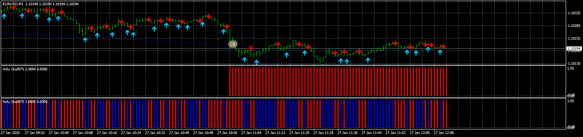
Task: Click the '27 Jan 10:24' time label
Action: (x=131, y=133)
